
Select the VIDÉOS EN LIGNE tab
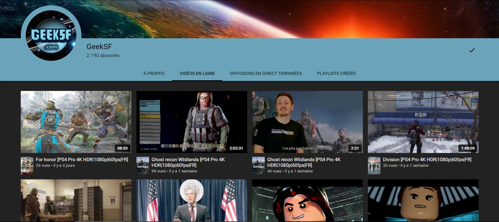point(197,73)
